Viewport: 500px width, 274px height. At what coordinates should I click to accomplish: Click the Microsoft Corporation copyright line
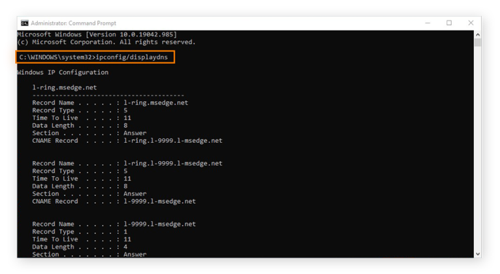click(106, 42)
